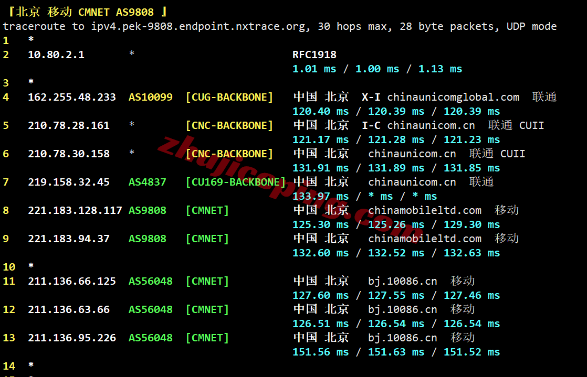Click the hostname ipv4.pek-9808.endpoint.nxtrace.org
The image size is (587, 377).
tap(198, 27)
